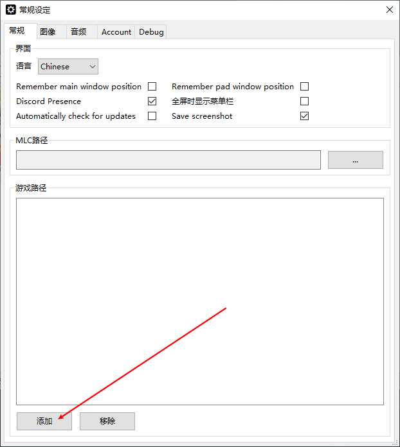400x447 pixels.
Task: Browse for MLC path with ... button
Action: point(356,160)
